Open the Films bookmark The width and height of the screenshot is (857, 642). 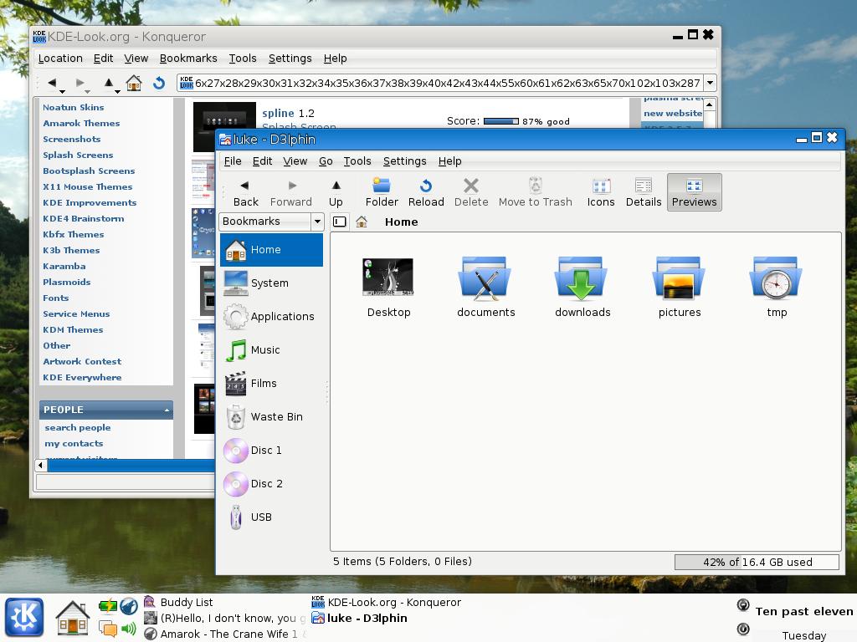tap(272, 383)
